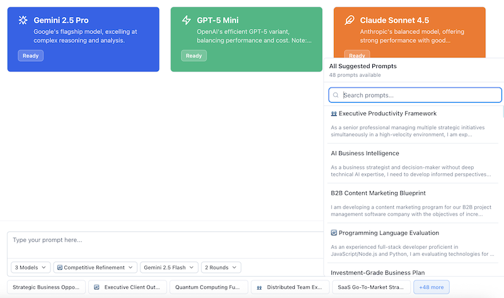Click the icon on the Executive Client Out... chip
This screenshot has height=298, width=504.
[97, 287]
